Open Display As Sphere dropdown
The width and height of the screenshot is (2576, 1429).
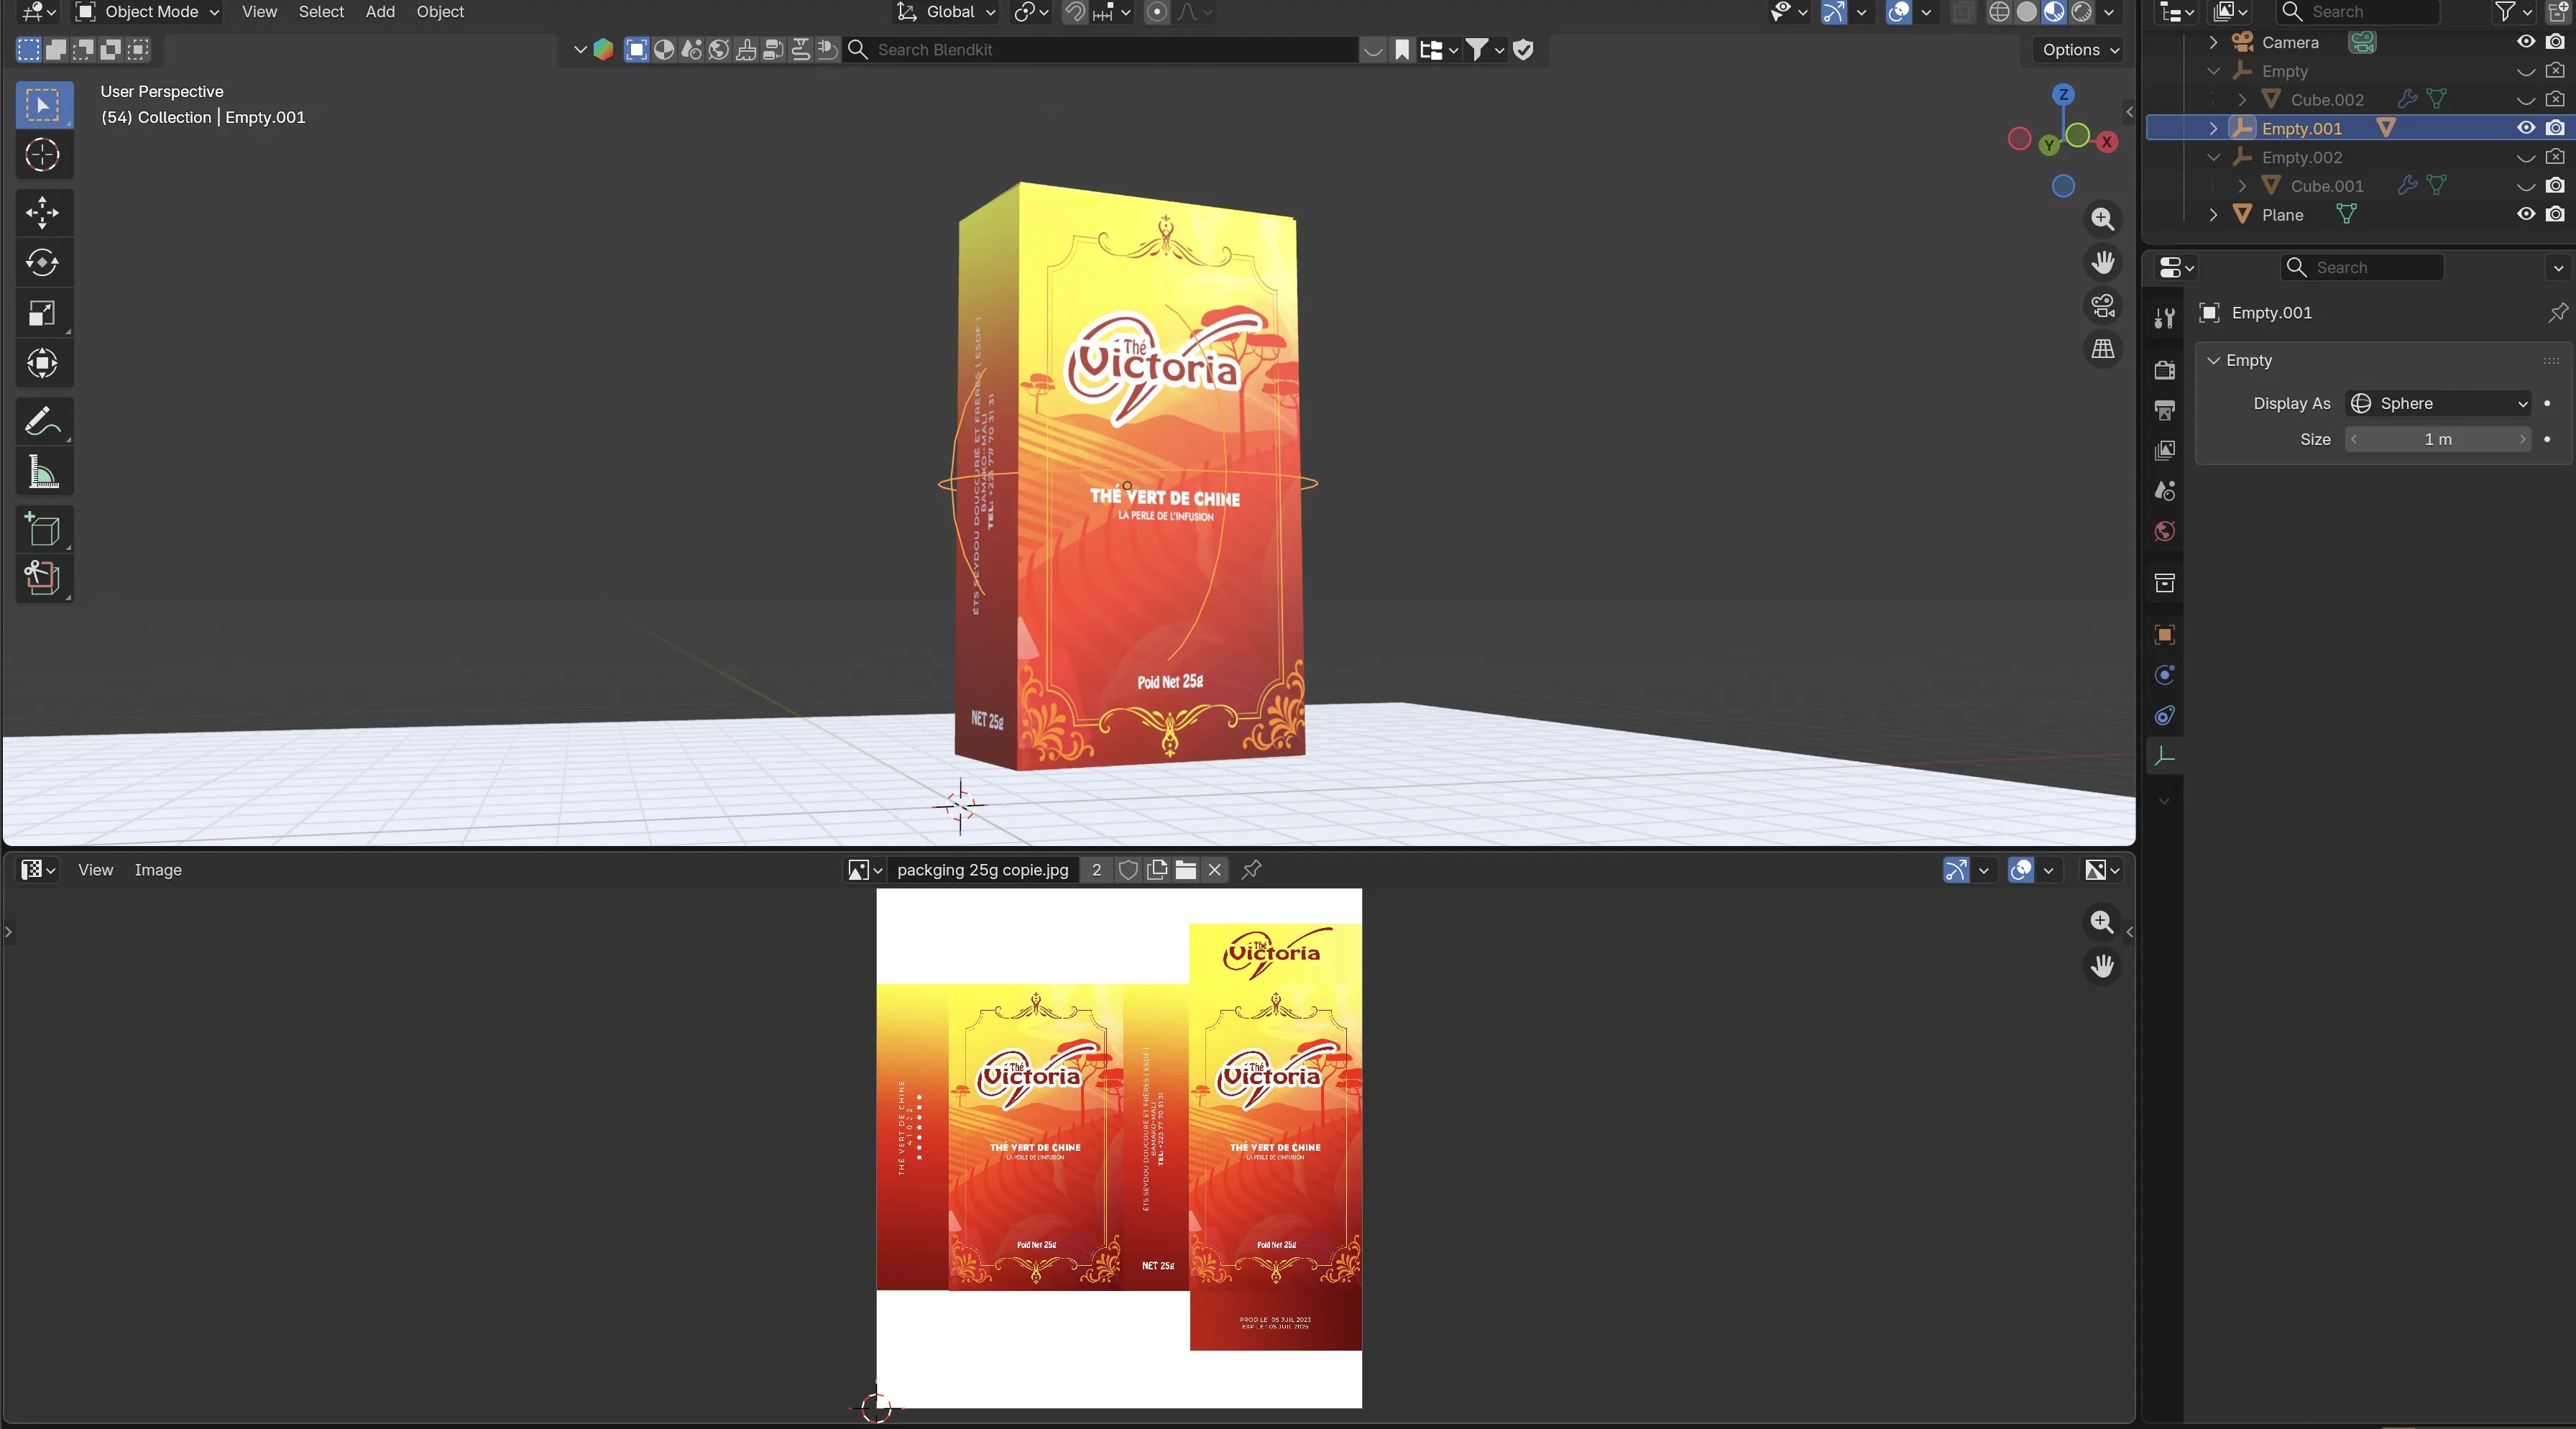click(2438, 403)
